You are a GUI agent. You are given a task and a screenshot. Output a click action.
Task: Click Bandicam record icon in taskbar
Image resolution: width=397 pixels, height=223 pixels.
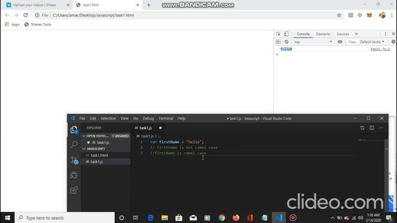point(293,217)
